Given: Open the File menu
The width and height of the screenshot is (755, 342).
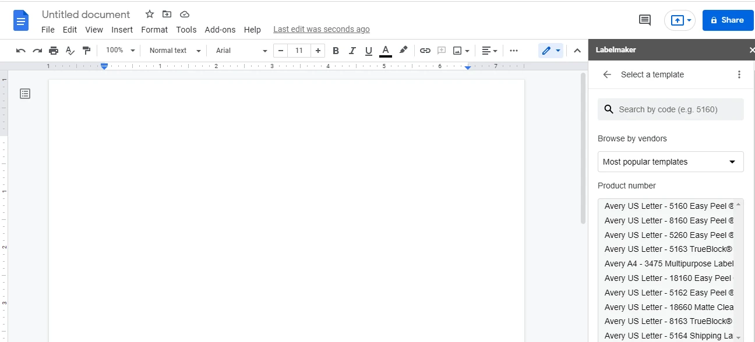Looking at the screenshot, I should point(48,30).
